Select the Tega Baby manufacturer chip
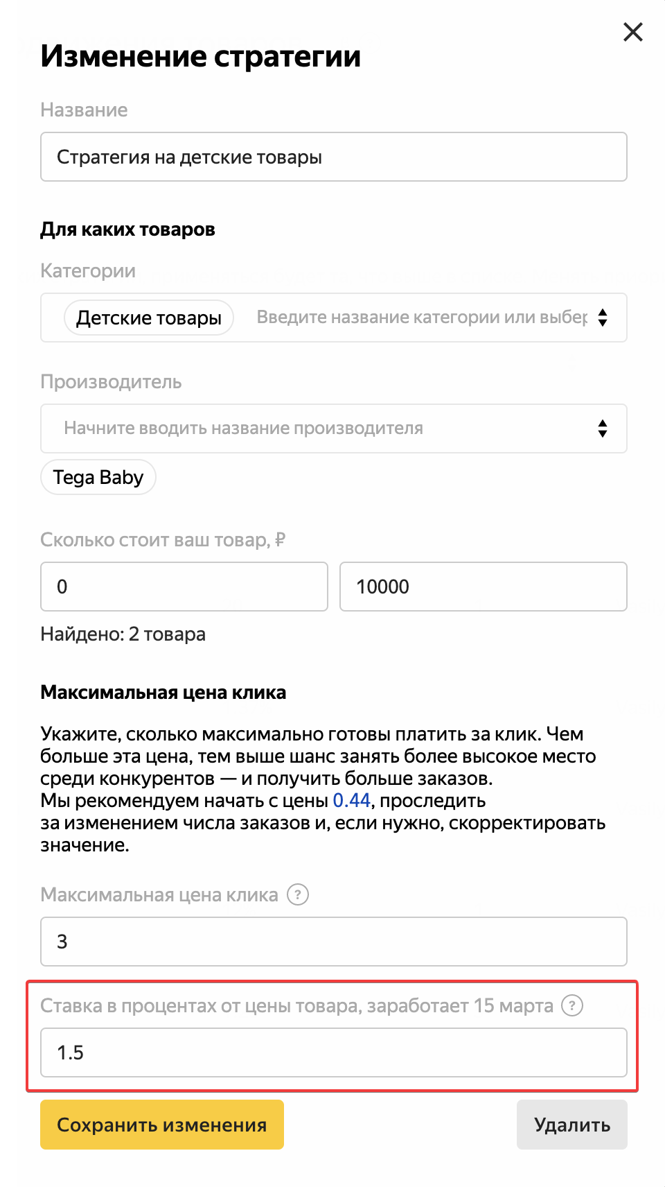This screenshot has width=665, height=1187. (x=98, y=478)
